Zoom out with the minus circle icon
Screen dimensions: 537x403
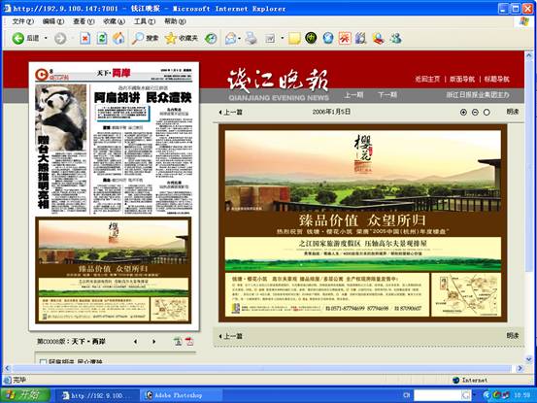coord(475,112)
